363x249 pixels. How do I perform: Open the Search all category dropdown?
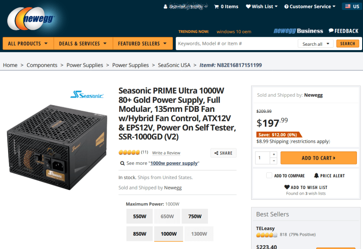[x=315, y=44]
